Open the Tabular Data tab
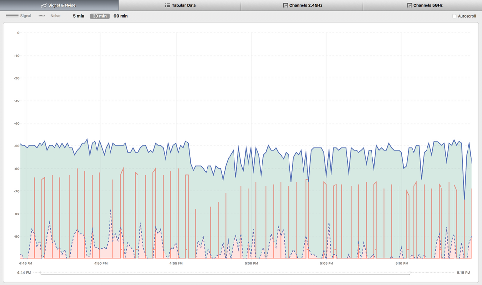 tap(179, 5)
